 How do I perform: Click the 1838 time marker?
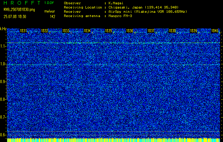pyautogui.click(x=172, y=31)
